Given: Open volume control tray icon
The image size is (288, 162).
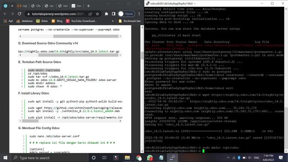Looking at the screenshot, I should [x=250, y=157].
